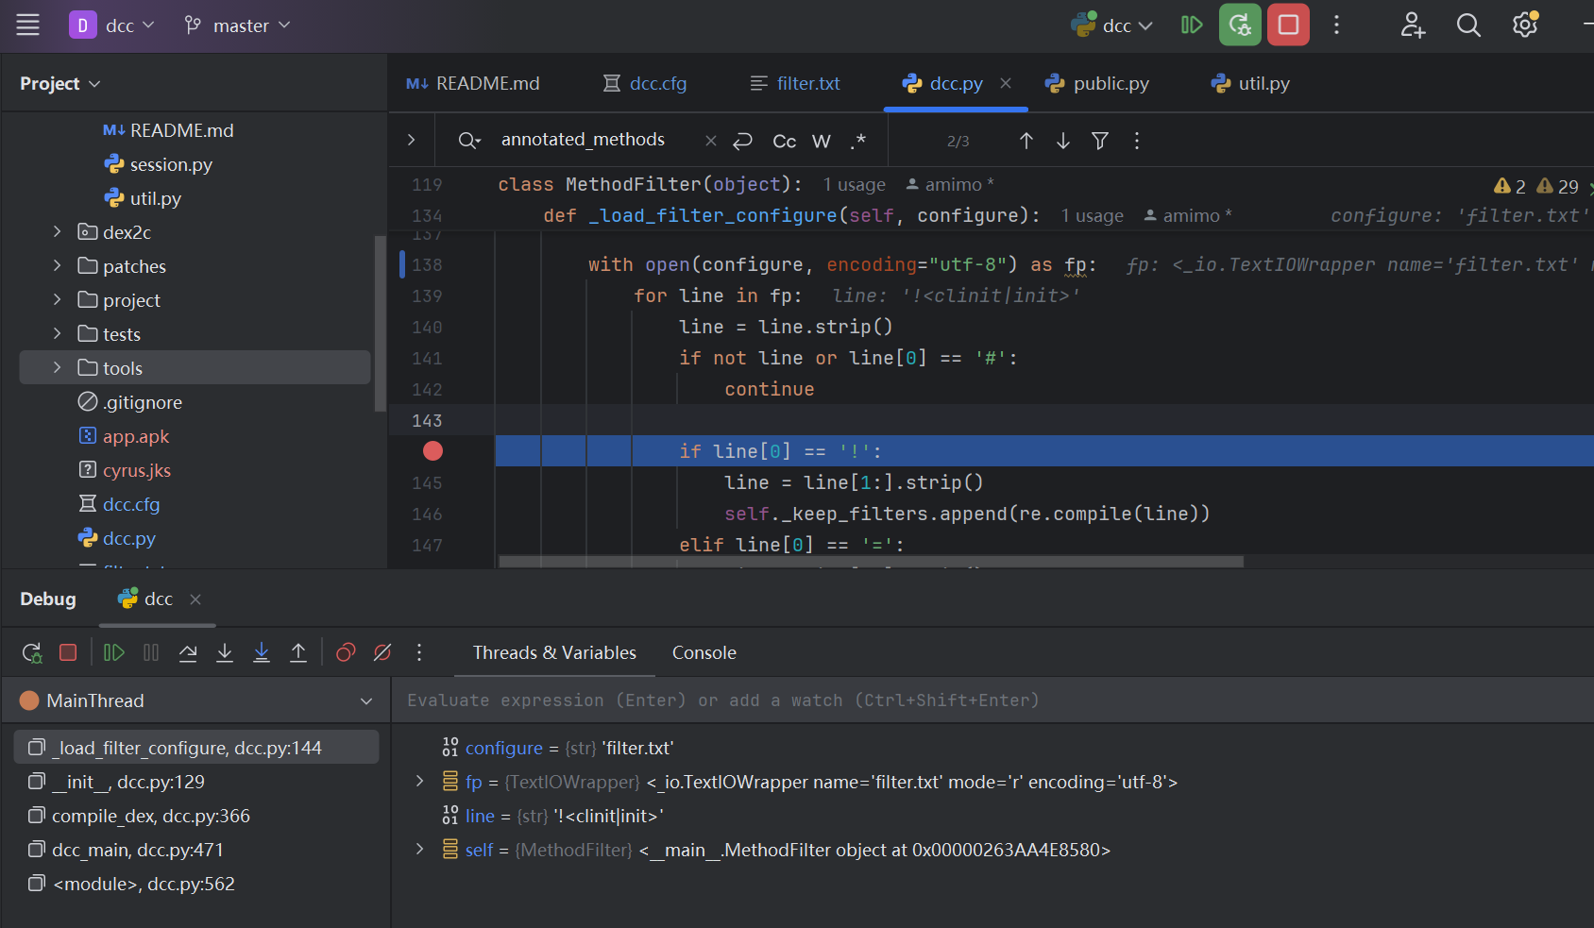Image resolution: width=1594 pixels, height=928 pixels.
Task: Close the dcc.py editor tab
Action: point(1006,84)
